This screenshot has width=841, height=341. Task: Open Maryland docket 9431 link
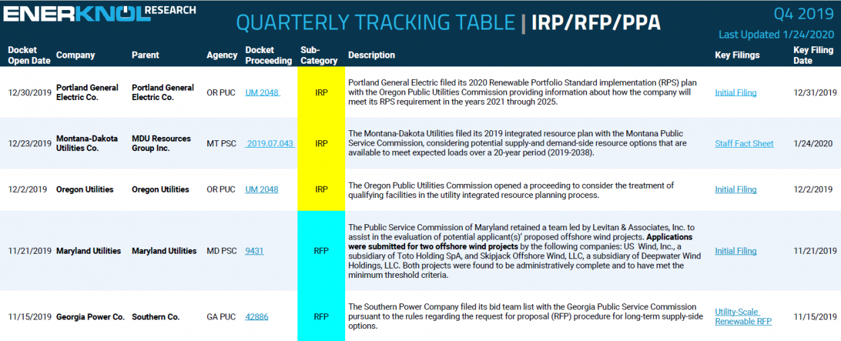pyautogui.click(x=254, y=251)
